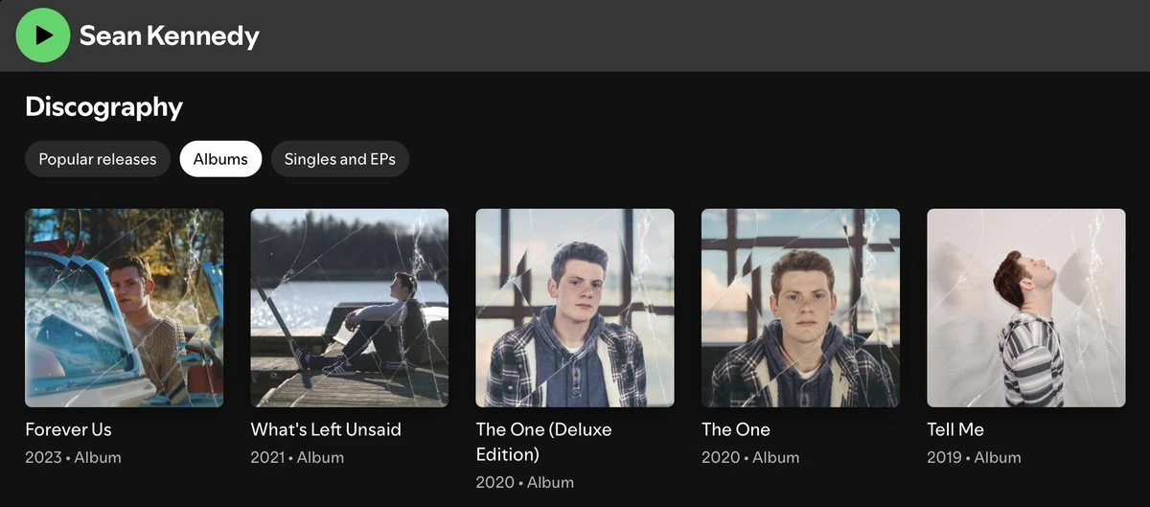The image size is (1150, 507).
Task: Click the Tell Me album title
Action: tap(955, 429)
